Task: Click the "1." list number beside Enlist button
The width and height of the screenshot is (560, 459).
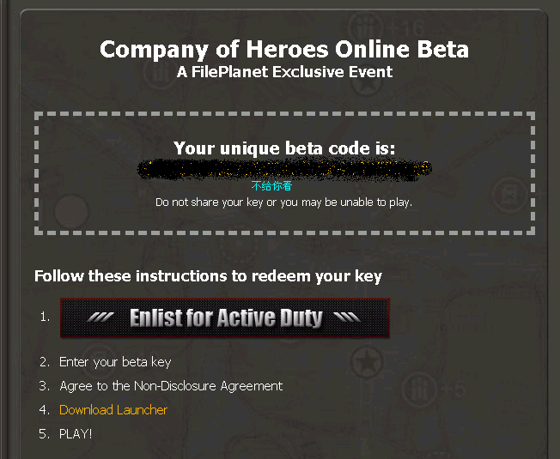Action: point(45,317)
